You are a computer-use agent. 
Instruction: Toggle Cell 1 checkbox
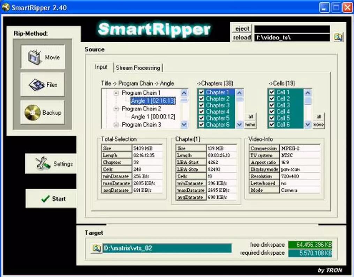point(272,92)
